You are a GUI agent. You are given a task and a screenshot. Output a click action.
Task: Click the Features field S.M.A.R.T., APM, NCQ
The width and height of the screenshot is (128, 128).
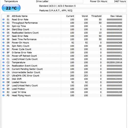click(x=88, y=10)
